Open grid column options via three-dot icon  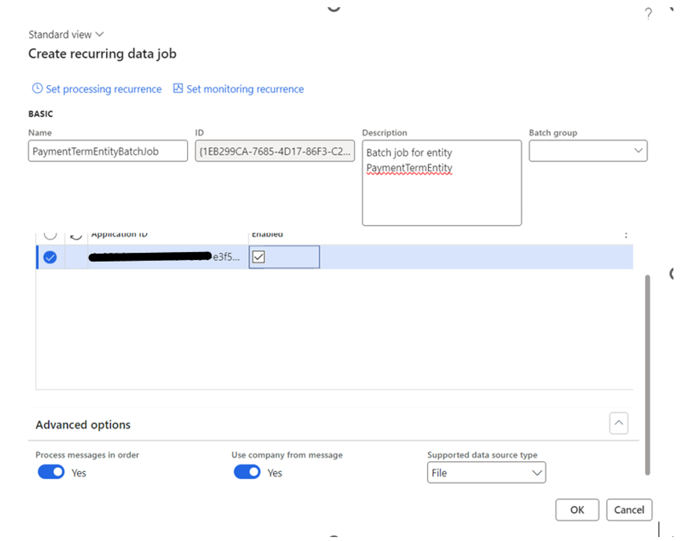pyautogui.click(x=625, y=235)
